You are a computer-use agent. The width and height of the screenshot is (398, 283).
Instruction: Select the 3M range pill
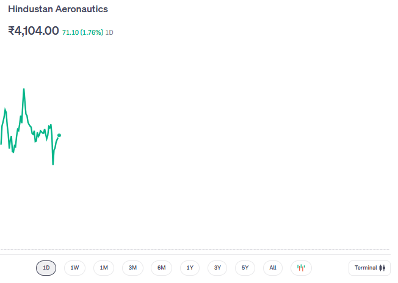(132, 268)
